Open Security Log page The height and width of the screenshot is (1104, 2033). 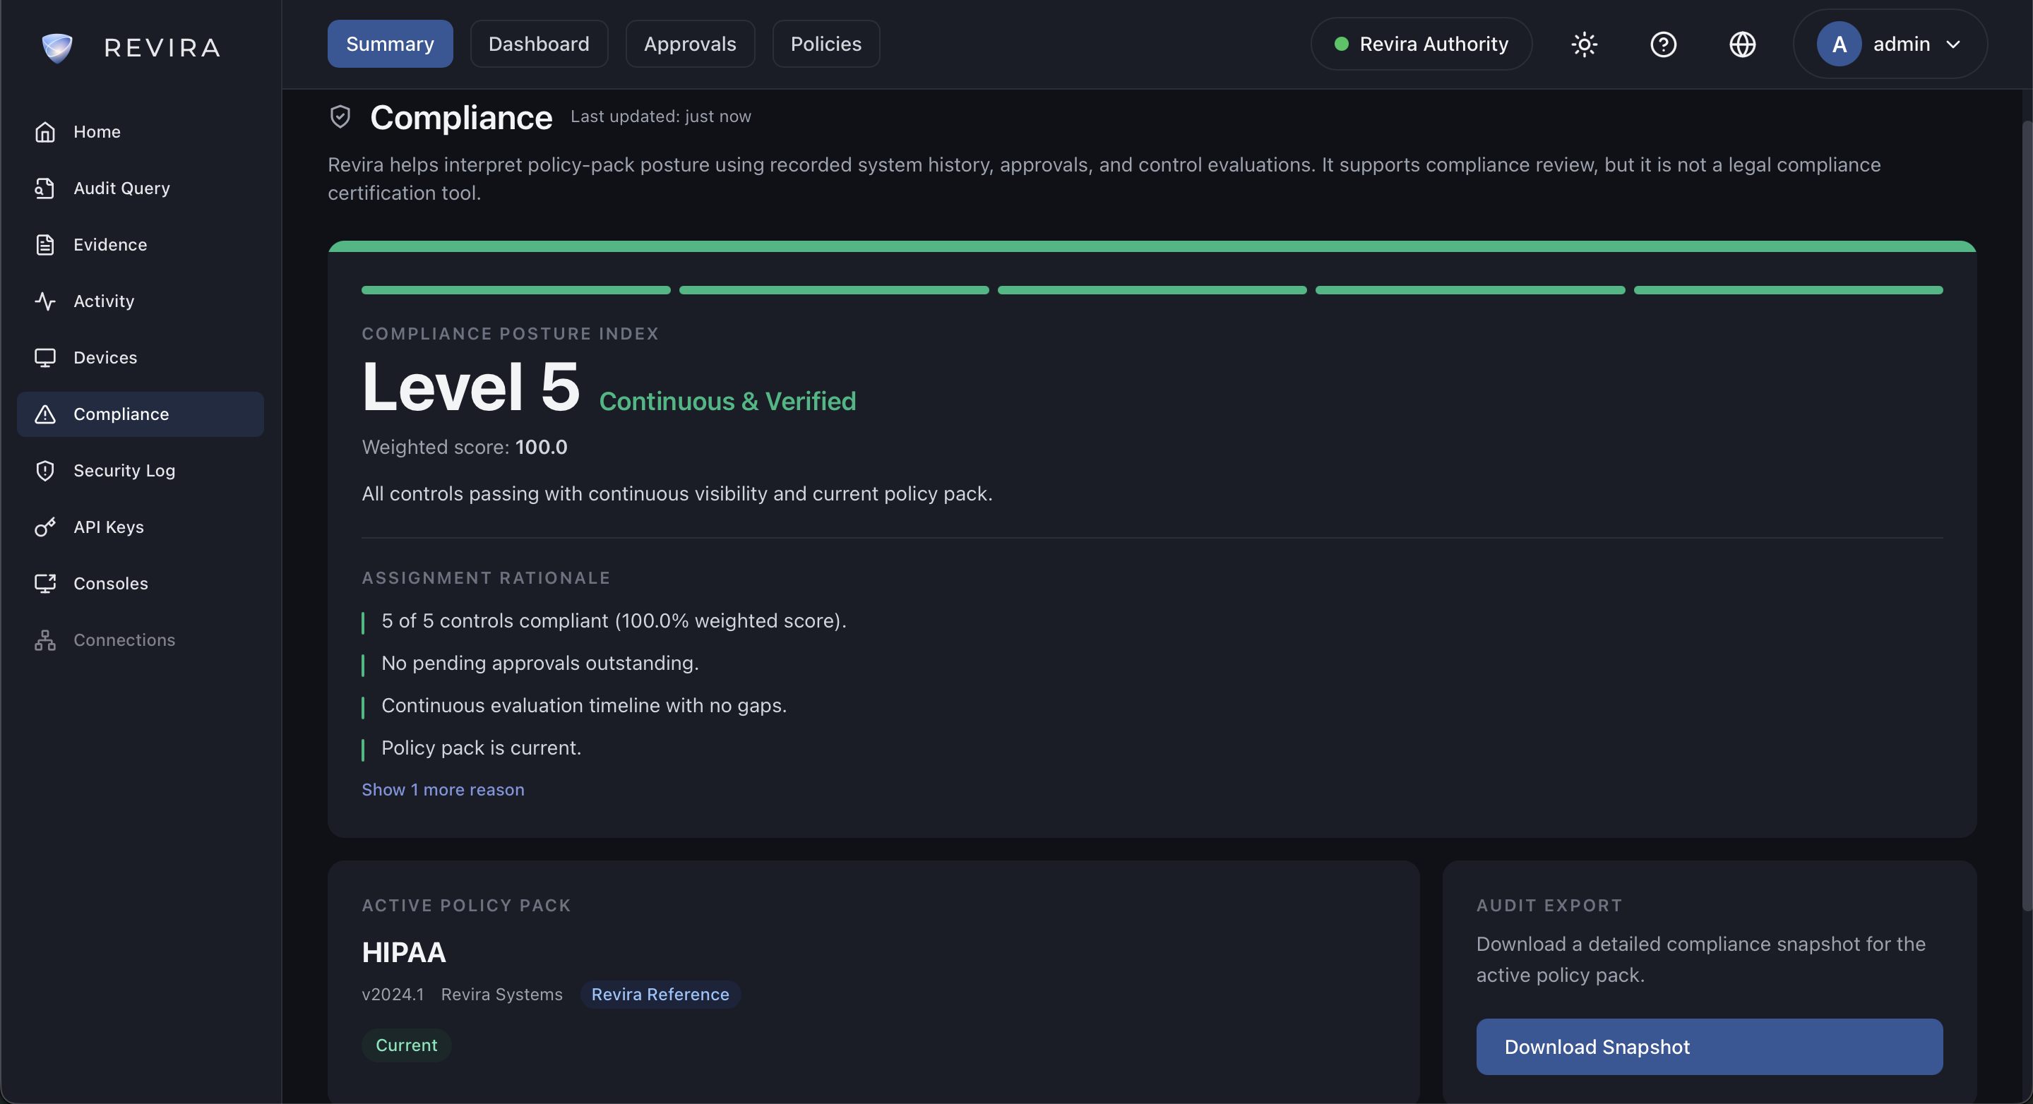tap(141, 471)
